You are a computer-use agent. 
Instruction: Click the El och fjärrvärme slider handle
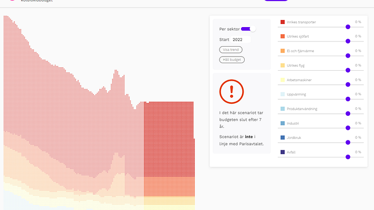tap(348, 56)
